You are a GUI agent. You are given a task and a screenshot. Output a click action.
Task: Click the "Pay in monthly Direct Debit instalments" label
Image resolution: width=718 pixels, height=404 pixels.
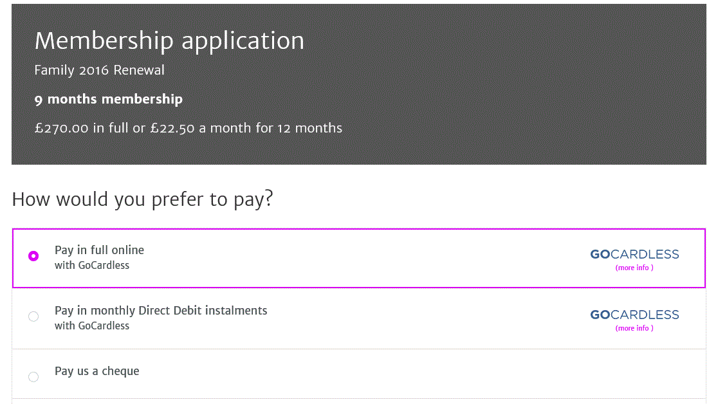point(161,311)
